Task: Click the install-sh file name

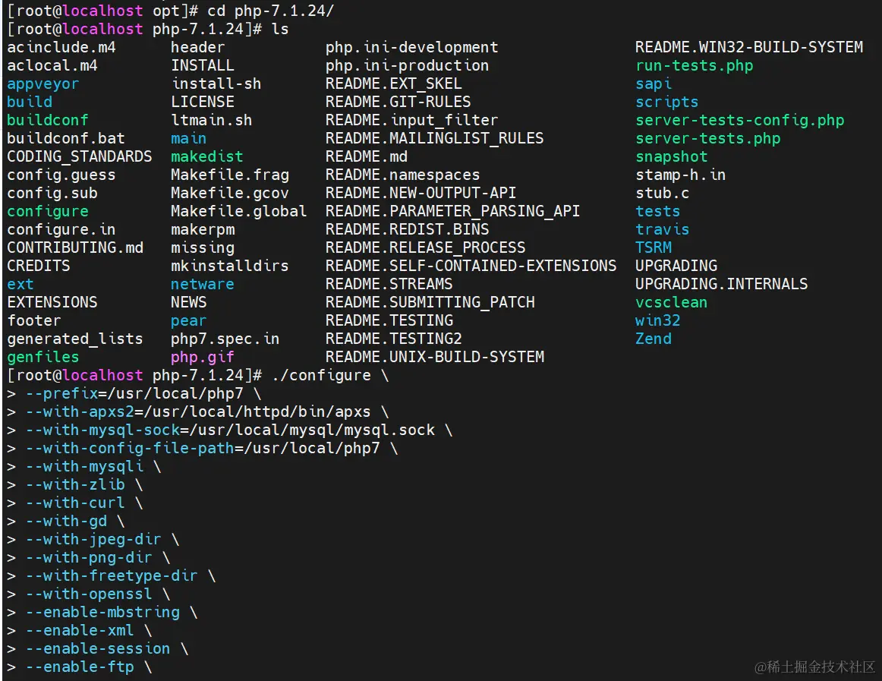Action: tap(216, 84)
